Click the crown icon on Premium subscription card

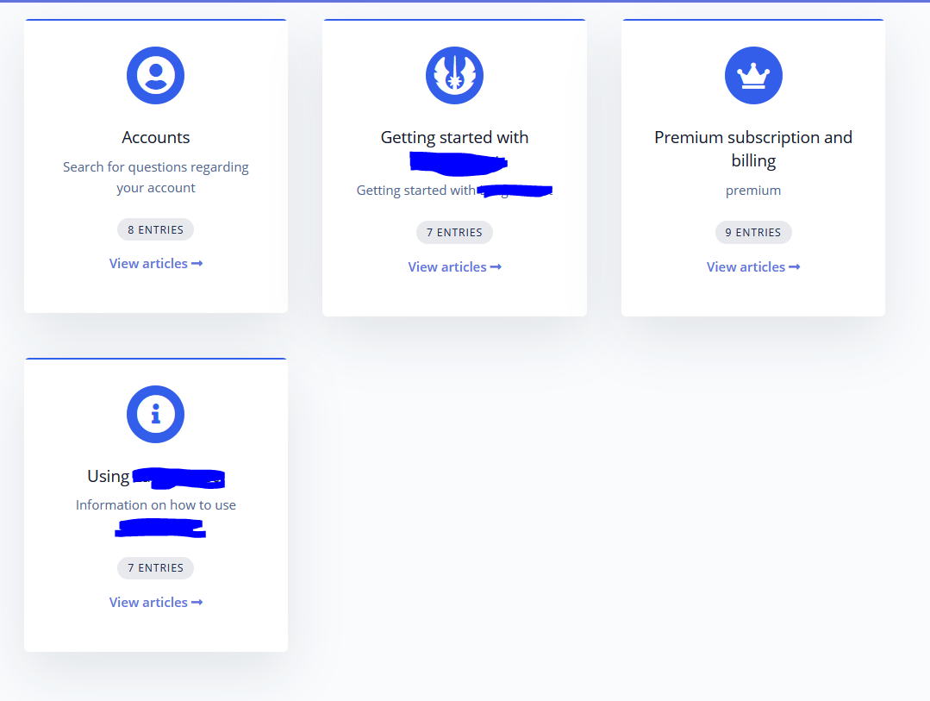753,75
